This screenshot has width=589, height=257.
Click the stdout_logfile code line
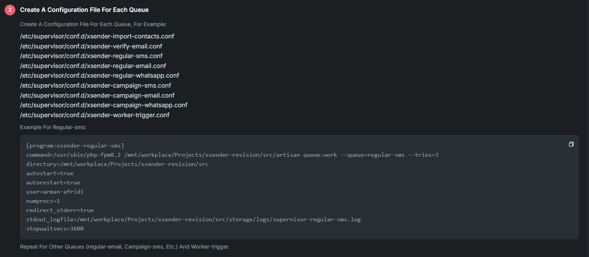click(x=193, y=219)
